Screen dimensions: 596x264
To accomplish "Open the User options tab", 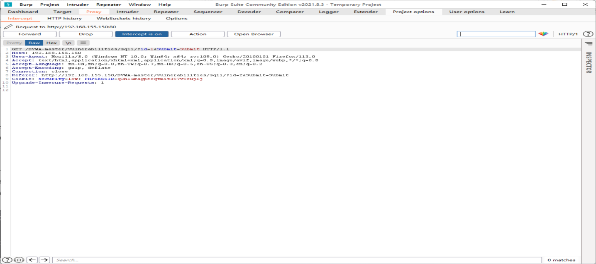I will (467, 12).
